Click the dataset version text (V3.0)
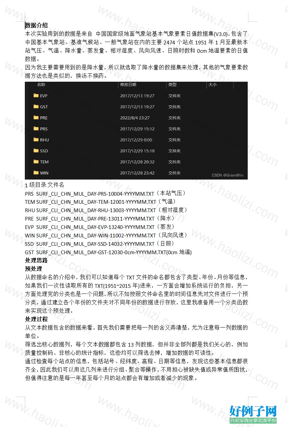The height and width of the screenshot is (427, 288). (x=221, y=34)
